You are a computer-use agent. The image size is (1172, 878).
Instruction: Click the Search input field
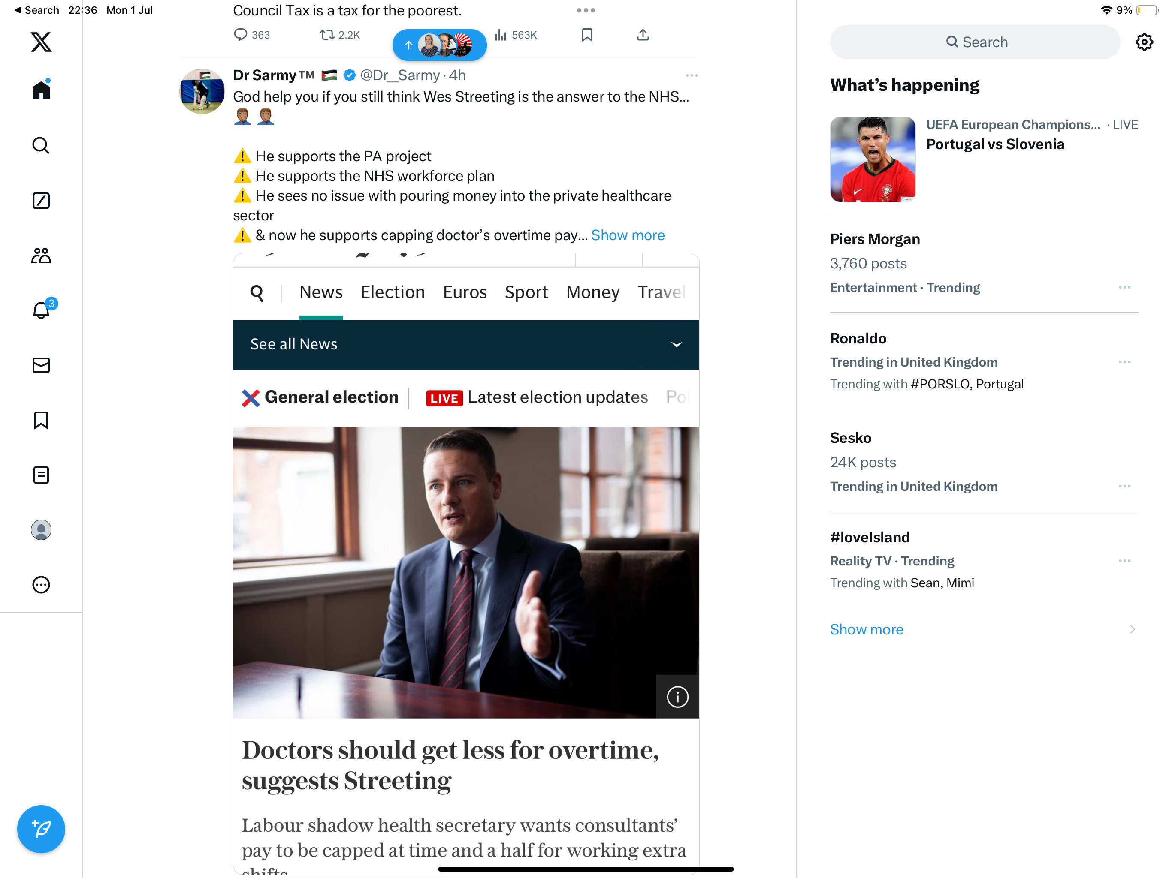[974, 42]
